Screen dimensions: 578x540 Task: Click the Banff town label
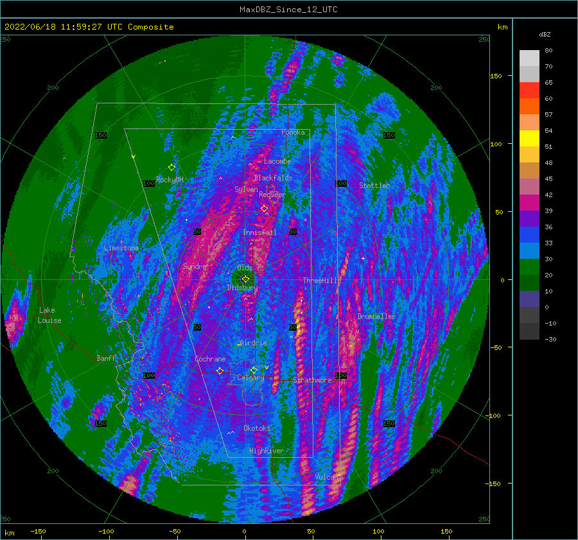click(106, 358)
